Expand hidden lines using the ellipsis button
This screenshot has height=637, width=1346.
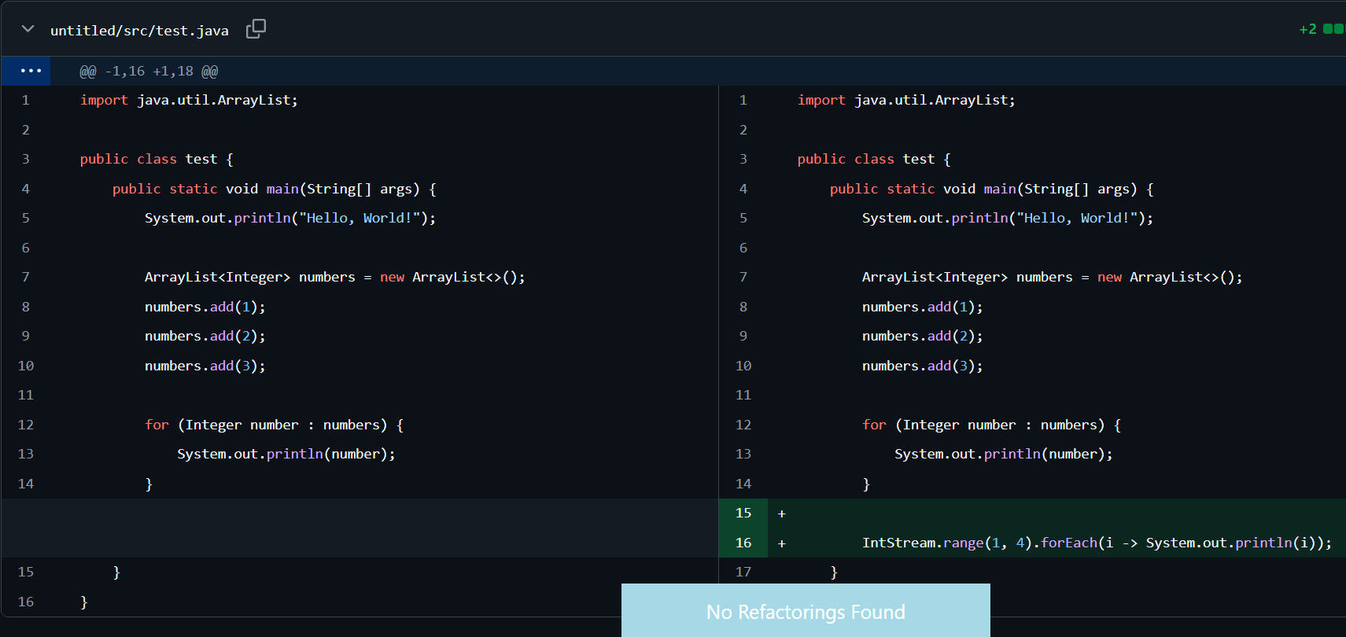(x=31, y=71)
